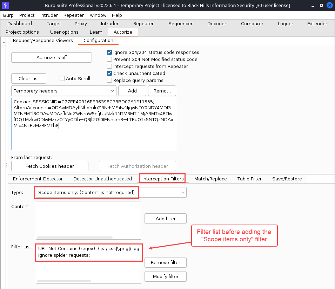Click the Filter List horizontal scrollbar
The image size is (335, 289).
[x=64, y=281]
